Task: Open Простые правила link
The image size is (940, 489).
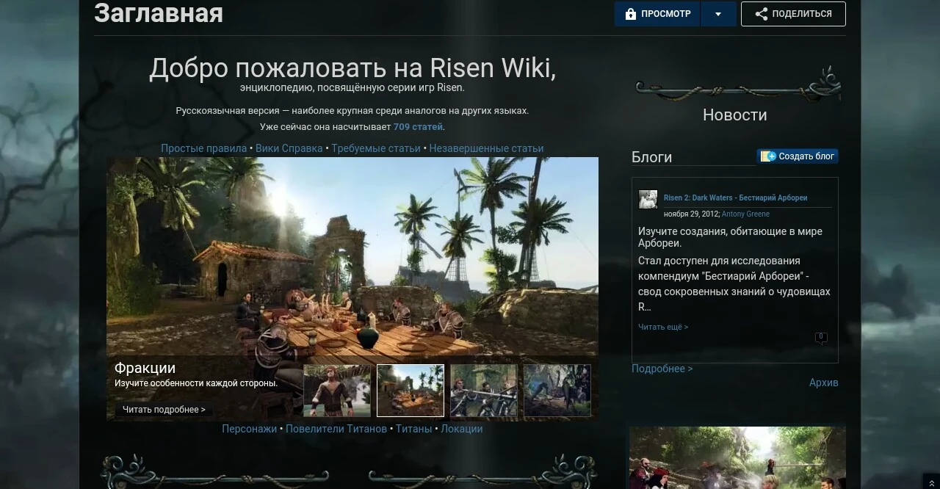Action: [204, 148]
